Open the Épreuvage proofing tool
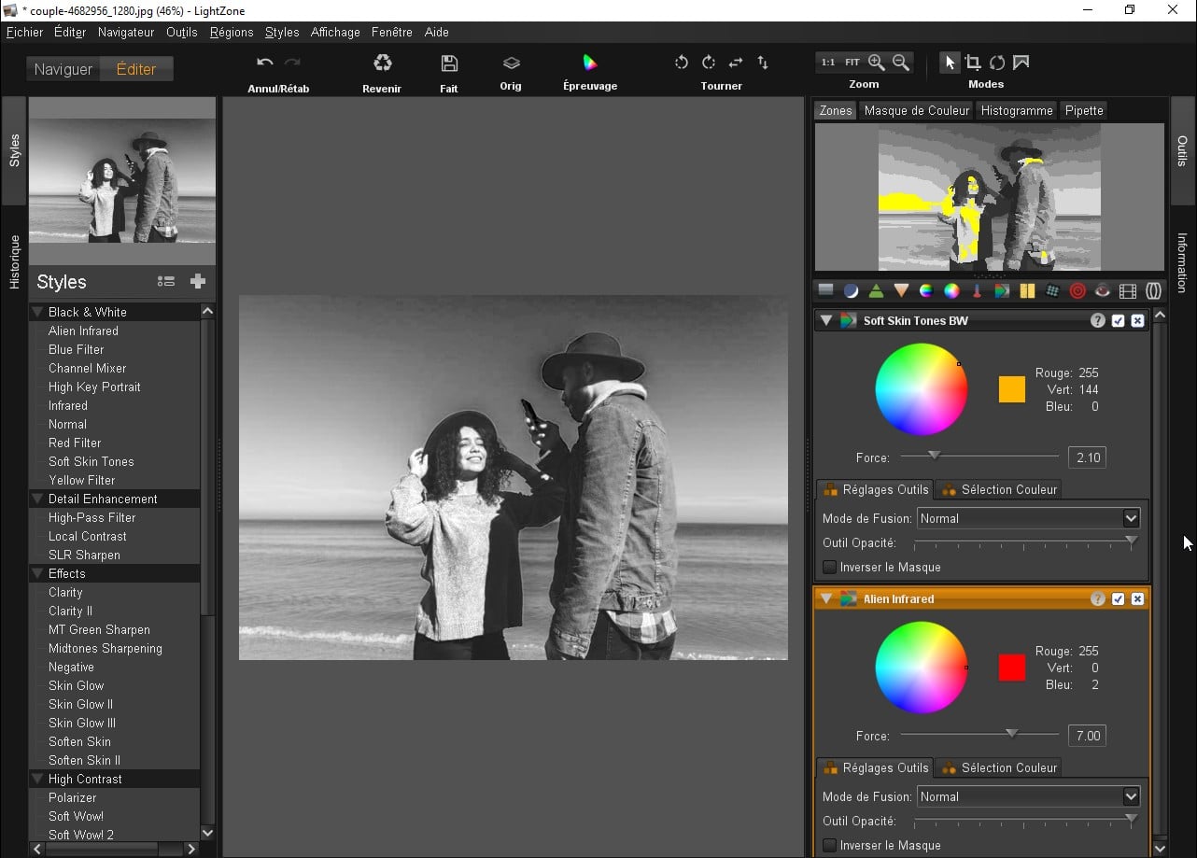This screenshot has width=1197, height=858. click(590, 63)
